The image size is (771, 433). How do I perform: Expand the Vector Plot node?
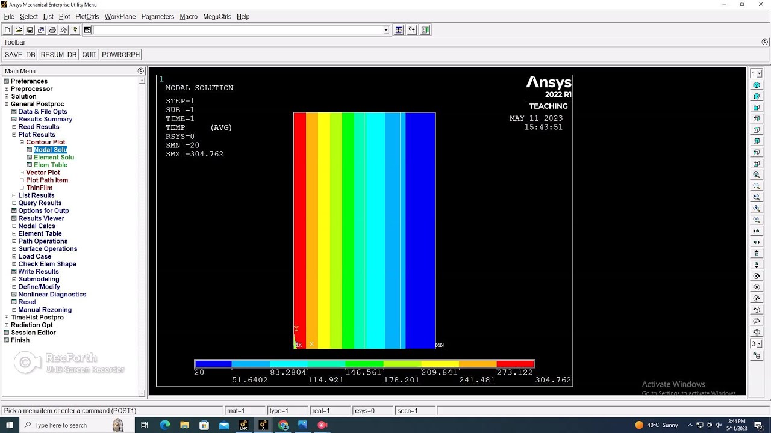22,173
